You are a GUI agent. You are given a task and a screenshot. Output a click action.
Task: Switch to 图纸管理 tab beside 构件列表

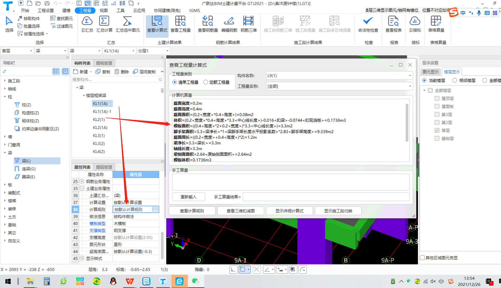tap(104, 63)
